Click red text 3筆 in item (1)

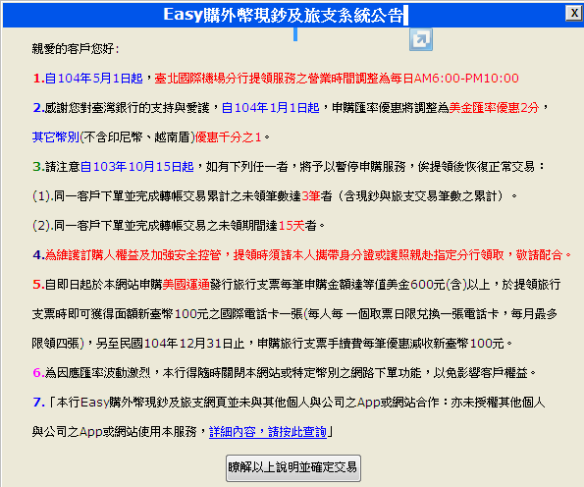coord(311,196)
